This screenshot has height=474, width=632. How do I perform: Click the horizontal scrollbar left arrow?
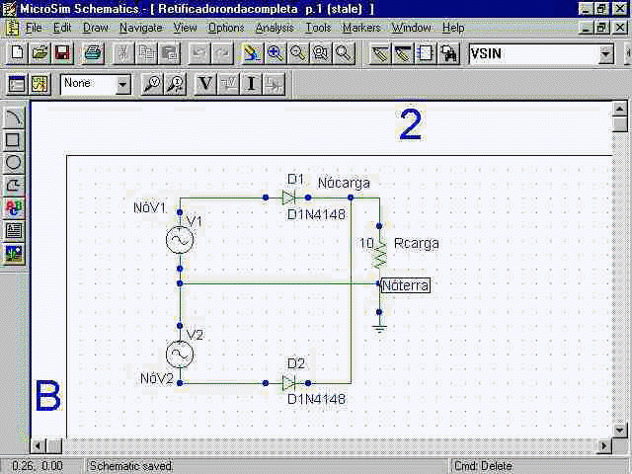39,445
